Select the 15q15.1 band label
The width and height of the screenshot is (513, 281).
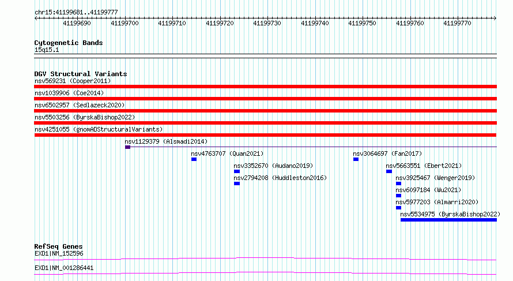click(x=47, y=50)
